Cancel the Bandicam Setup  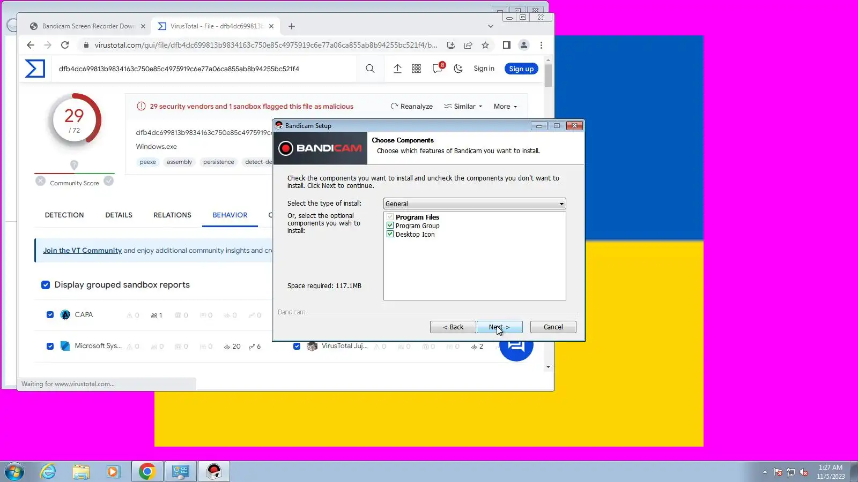(x=553, y=327)
